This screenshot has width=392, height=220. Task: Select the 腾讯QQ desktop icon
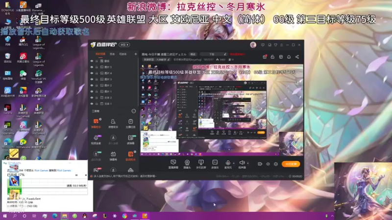click(x=23, y=41)
